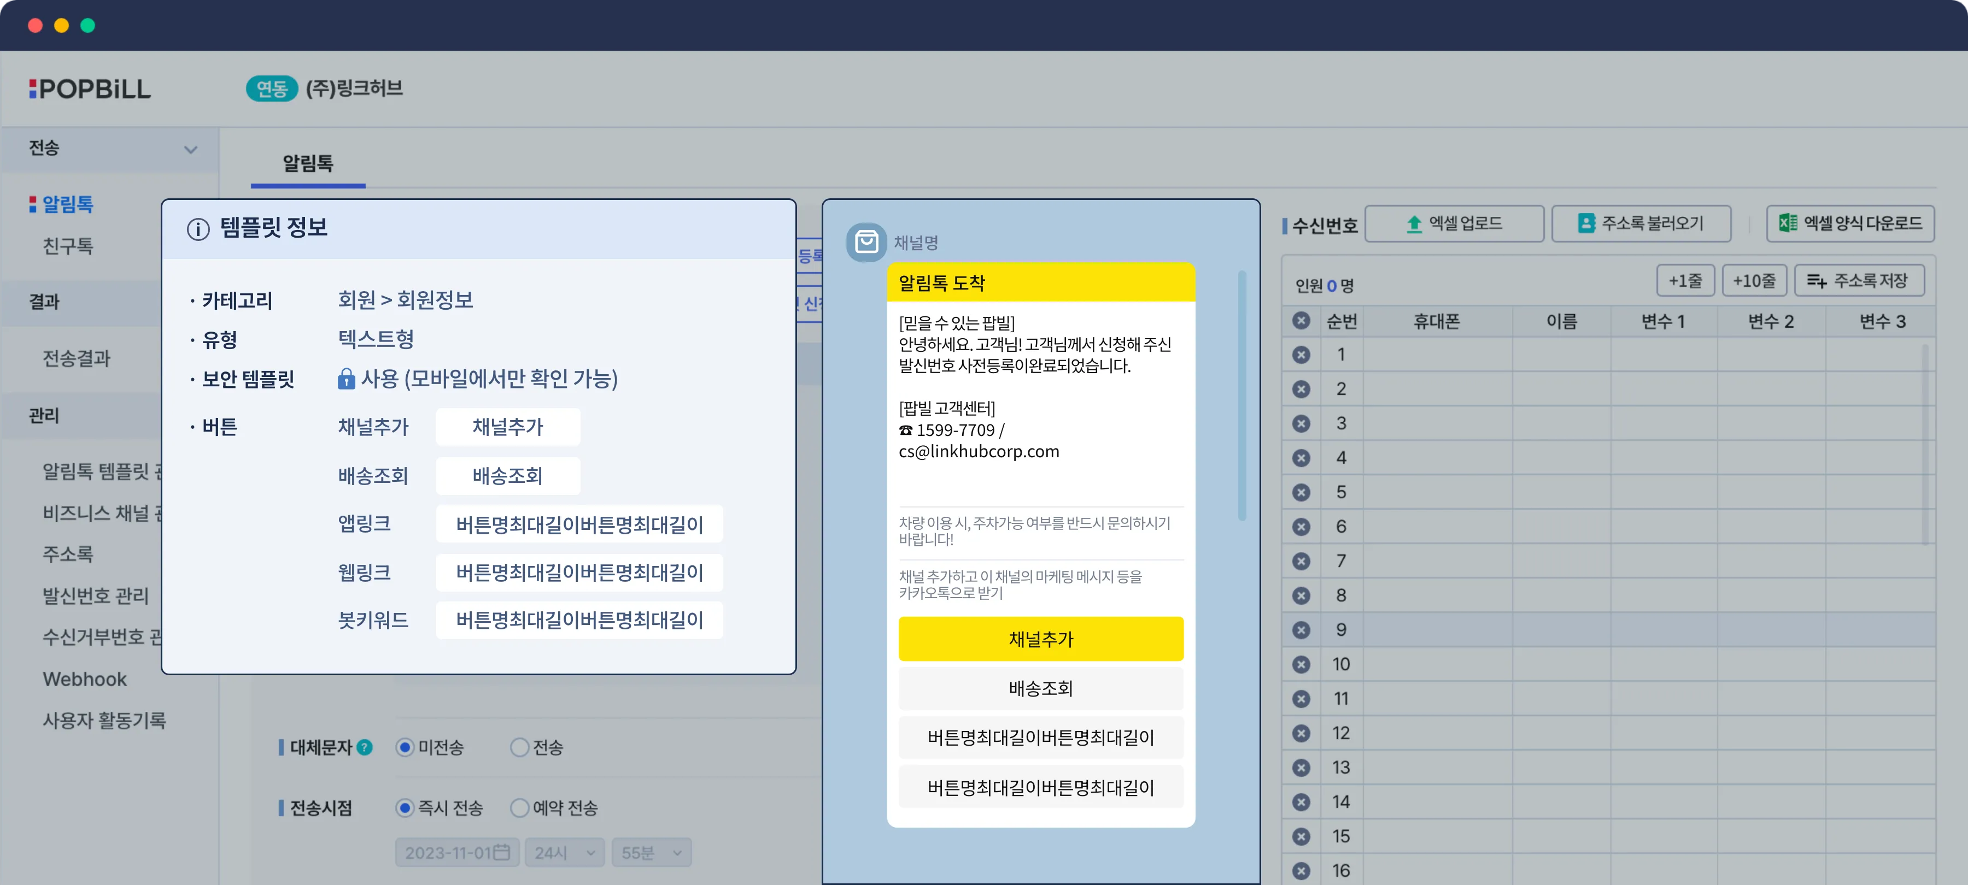Delete row 5 with its X icon
Screen dimensions: 1968x885
pos(1301,493)
